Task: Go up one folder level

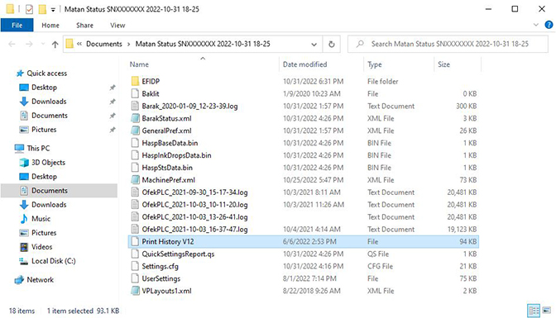Action: tap(55, 45)
